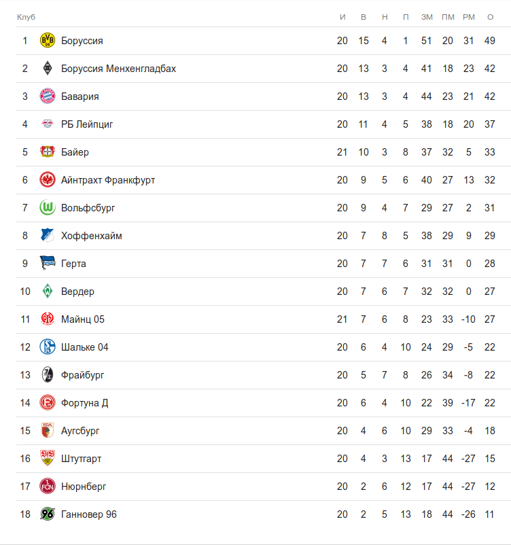
Task: Click the Bayern Munich club crest
Action: (x=47, y=96)
